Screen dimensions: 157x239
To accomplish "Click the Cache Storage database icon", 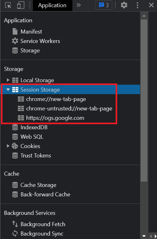I will click(x=15, y=185).
